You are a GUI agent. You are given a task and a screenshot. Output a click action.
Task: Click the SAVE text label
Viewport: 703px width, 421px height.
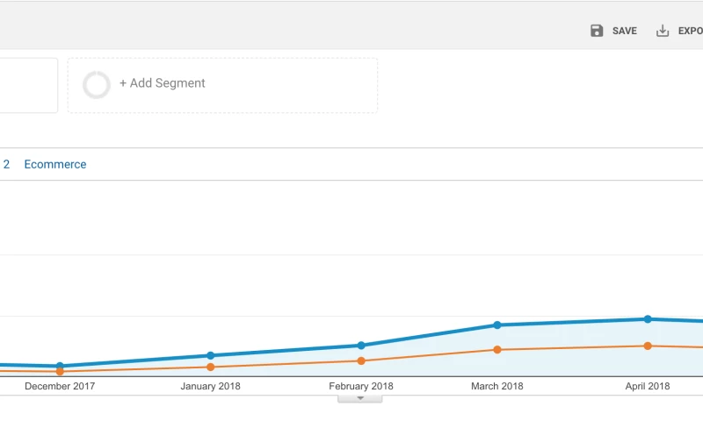pyautogui.click(x=624, y=31)
